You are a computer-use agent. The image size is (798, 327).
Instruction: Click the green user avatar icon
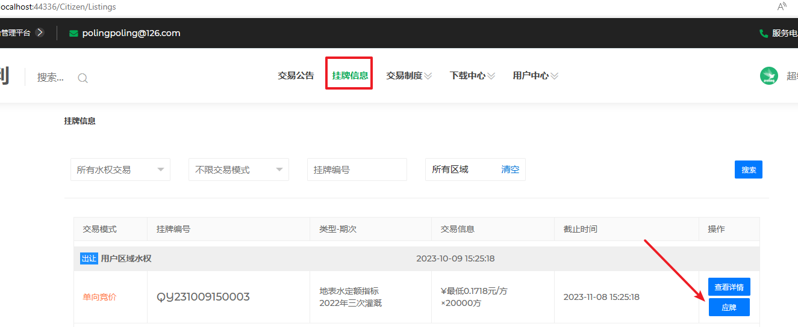coord(768,76)
